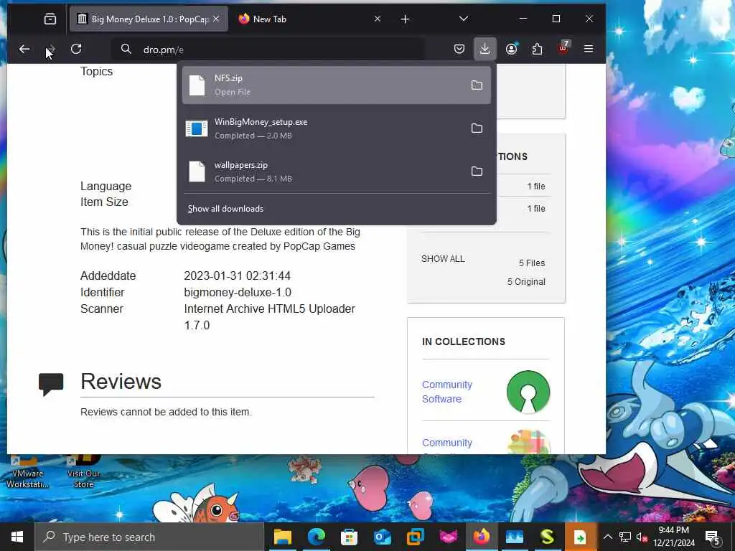This screenshot has width=735, height=551.
Task: Open the WinBigMoney_setup.exe download entry
Action: coord(336,128)
